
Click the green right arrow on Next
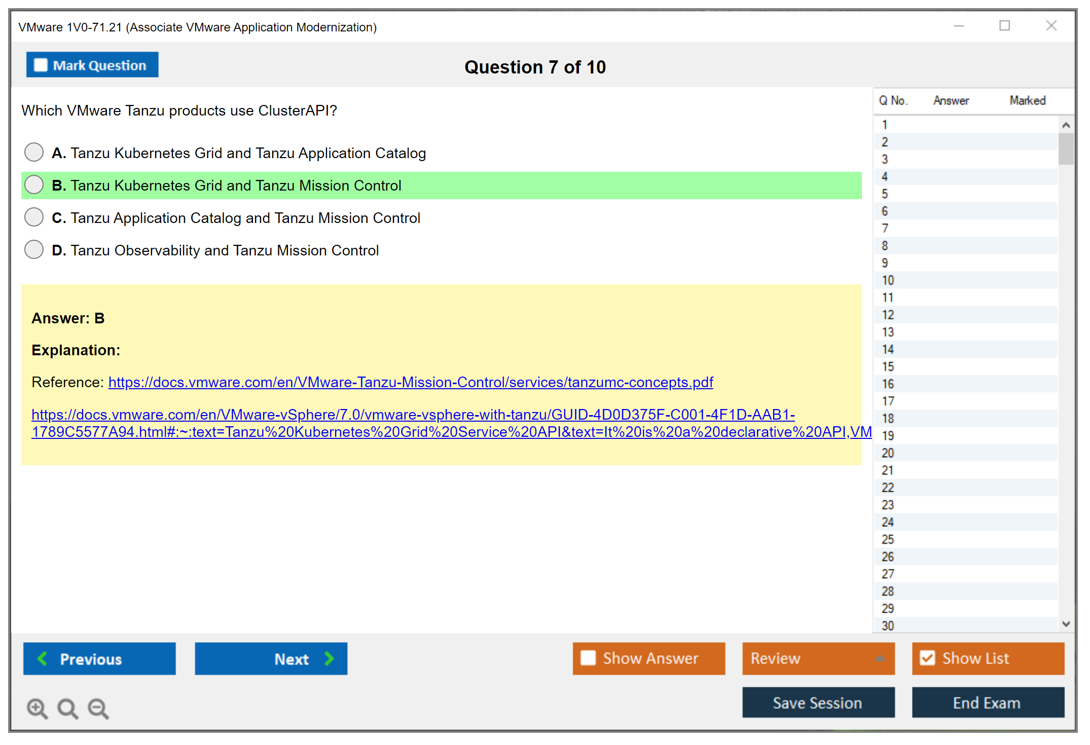(330, 658)
